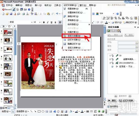This screenshot has width=139, height=116.
Task: Click the reorder down arrow in animation pane
Action: coord(130,96)
